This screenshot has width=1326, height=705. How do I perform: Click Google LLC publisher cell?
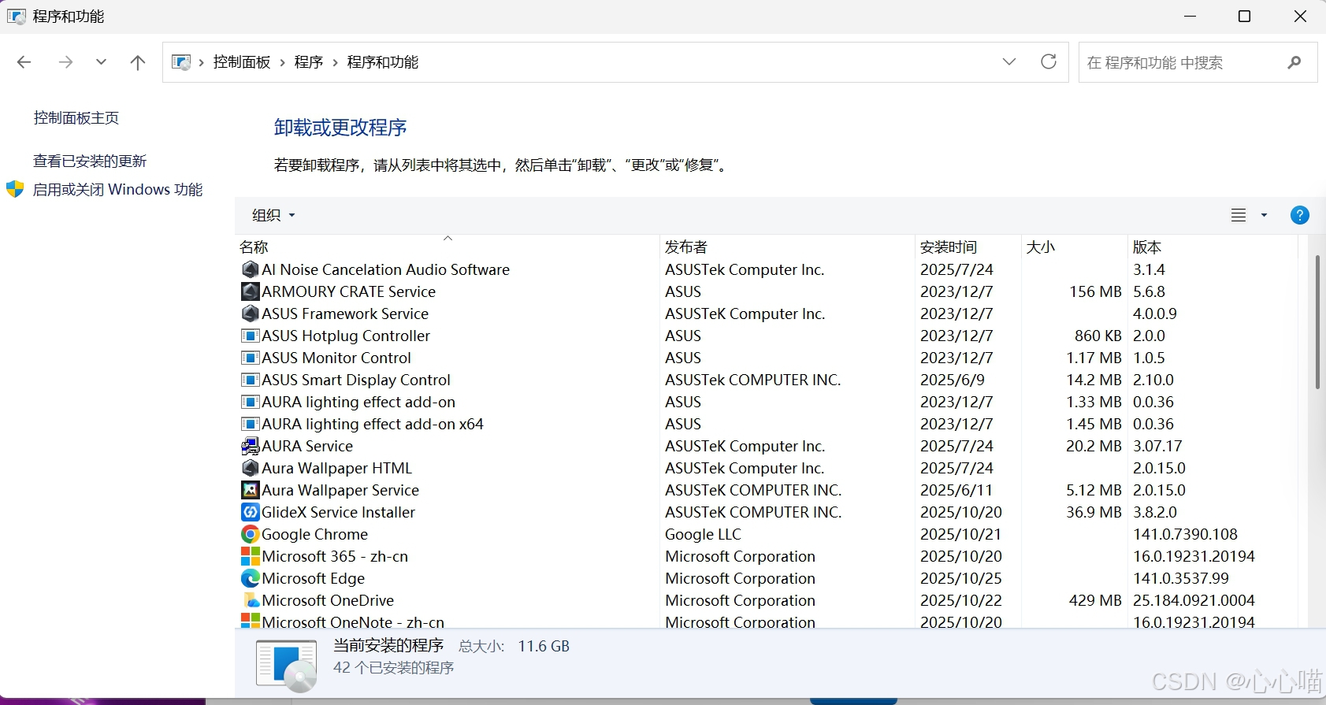(703, 534)
